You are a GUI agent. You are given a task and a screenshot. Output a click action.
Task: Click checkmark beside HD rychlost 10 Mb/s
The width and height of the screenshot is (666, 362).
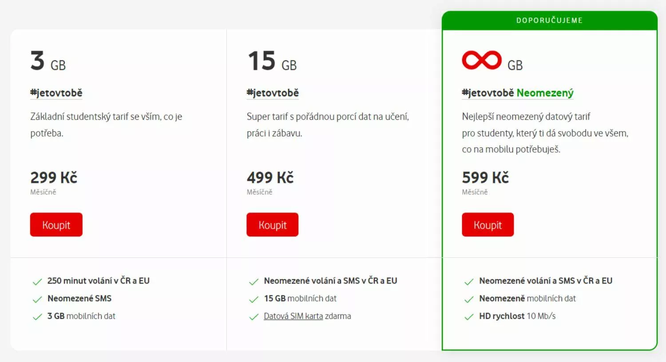tap(469, 317)
